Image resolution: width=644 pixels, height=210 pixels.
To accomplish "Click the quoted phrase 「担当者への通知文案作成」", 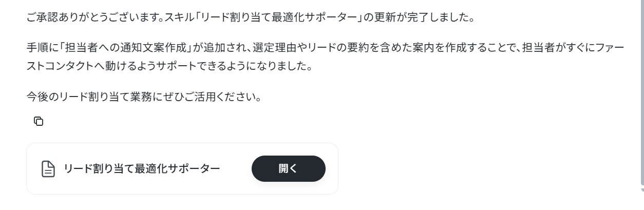I will pos(126,50).
